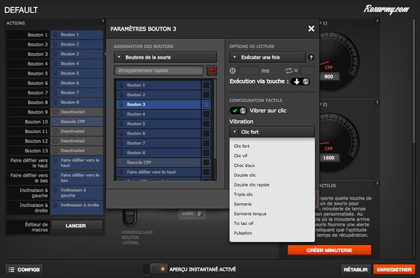The height and width of the screenshot is (278, 420).
Task: Click the pause delay icon before ms field
Action: click(233, 70)
